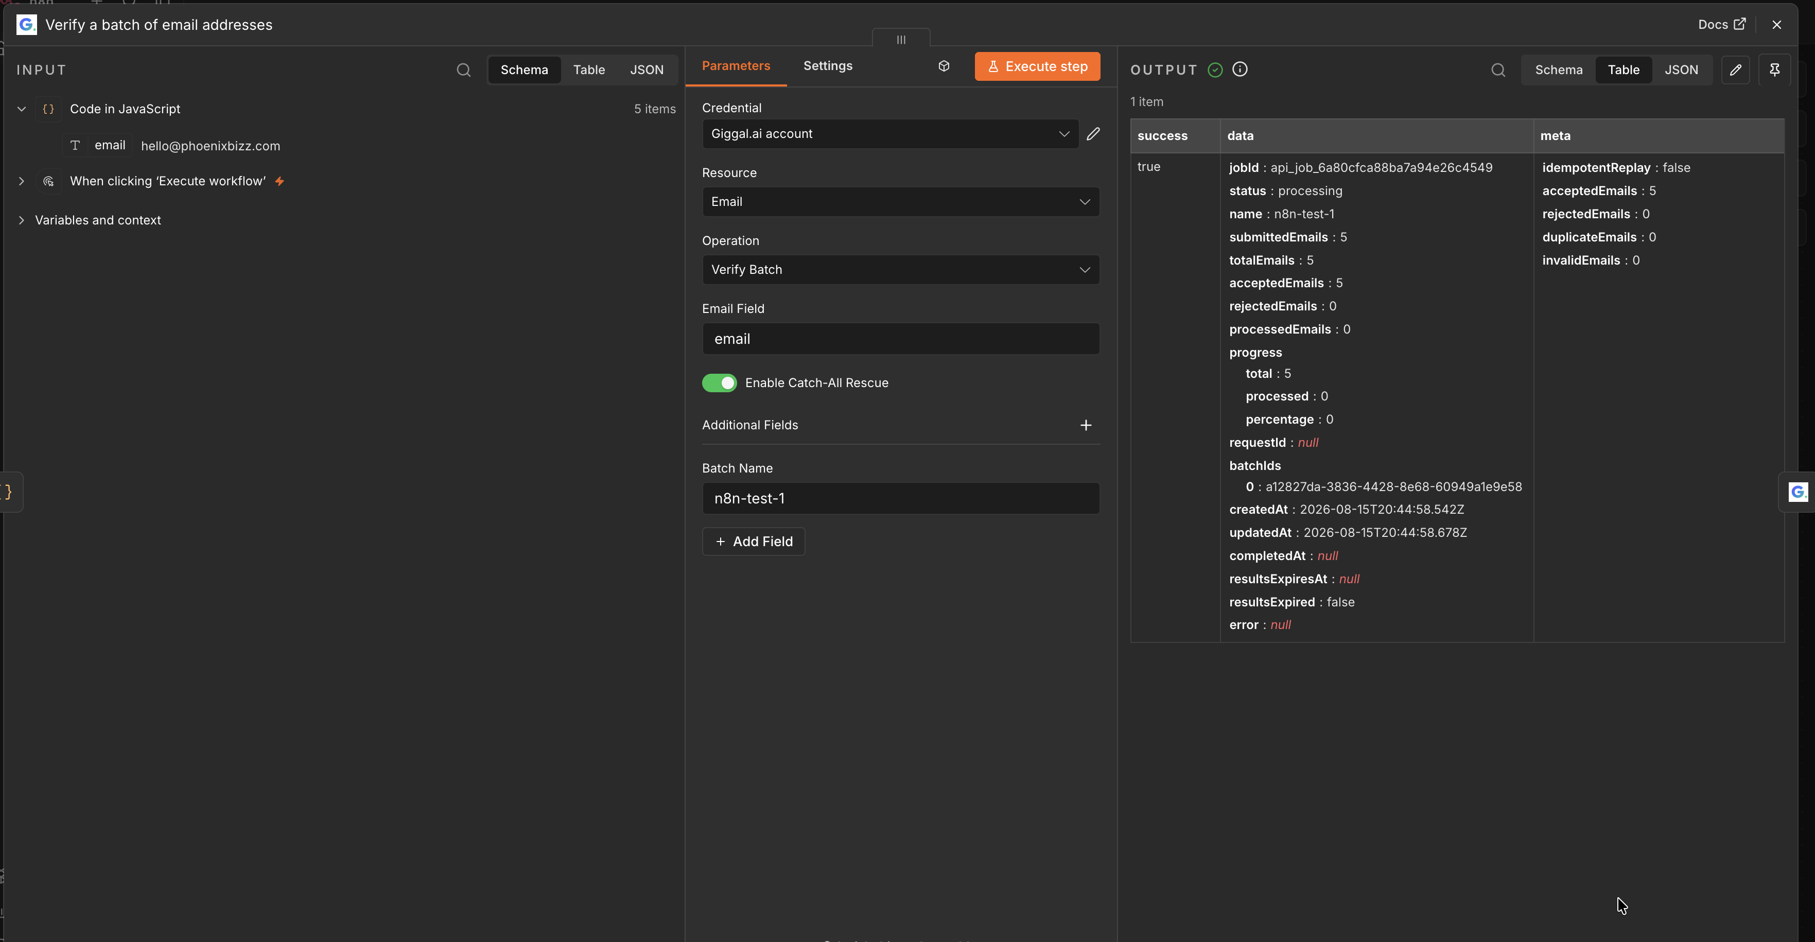Close the node details panel
This screenshot has width=1815, height=942.
coord(1776,25)
